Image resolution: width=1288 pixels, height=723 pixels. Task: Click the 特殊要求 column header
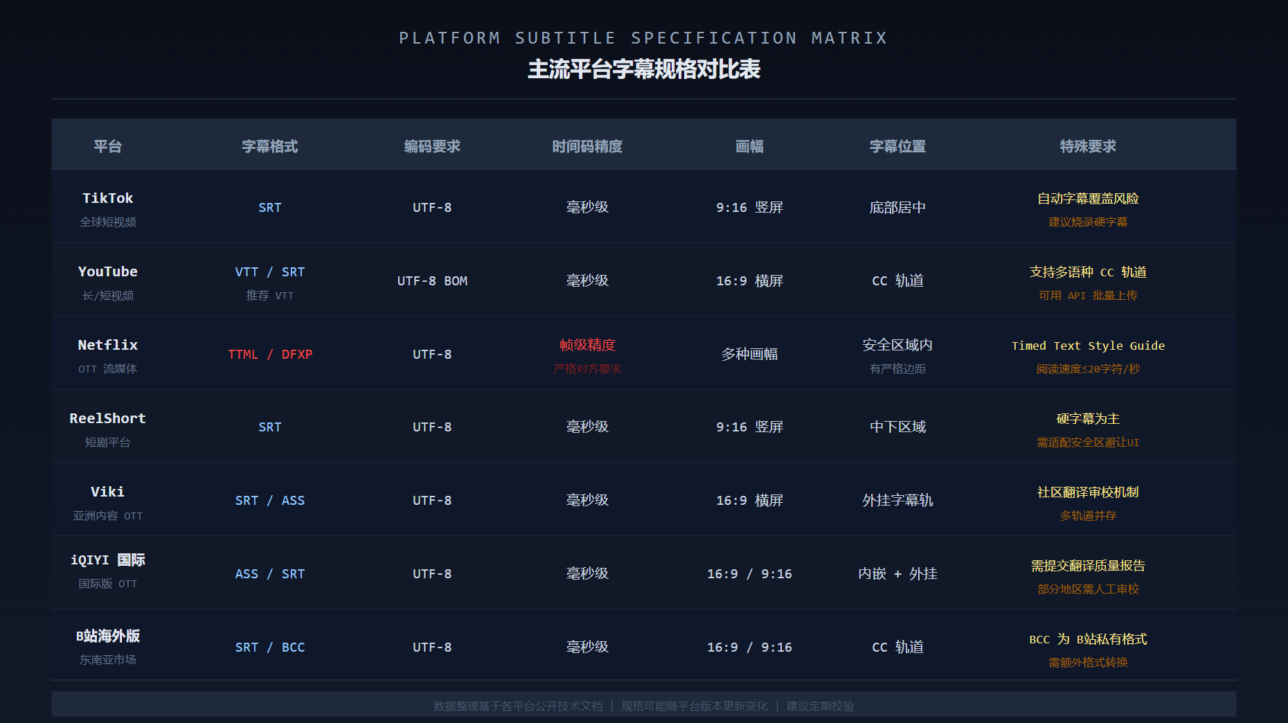(1088, 146)
